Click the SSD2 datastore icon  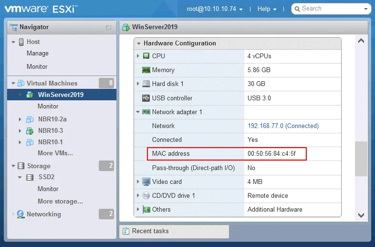pos(30,177)
